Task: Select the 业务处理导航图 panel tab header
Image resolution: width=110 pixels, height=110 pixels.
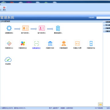Action: tap(5, 21)
